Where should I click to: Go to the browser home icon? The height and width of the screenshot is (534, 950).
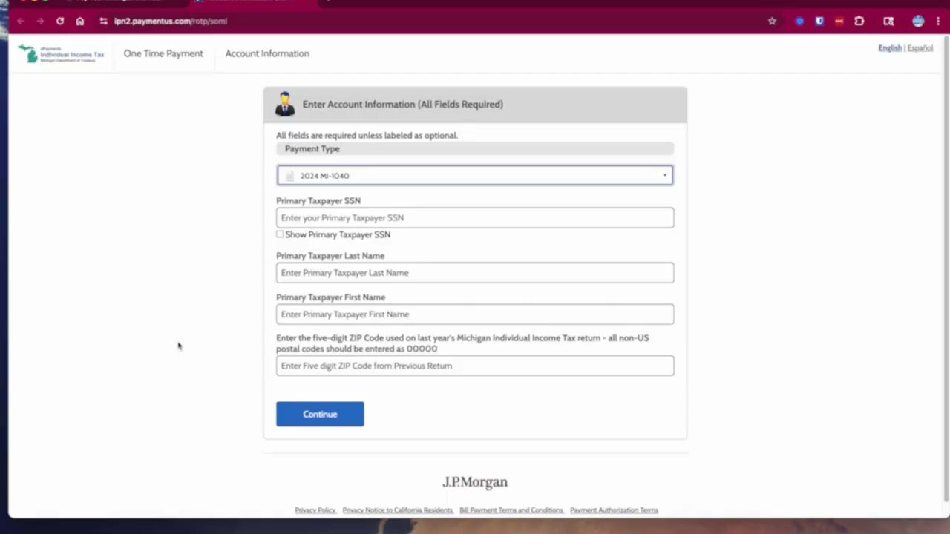pyautogui.click(x=80, y=21)
